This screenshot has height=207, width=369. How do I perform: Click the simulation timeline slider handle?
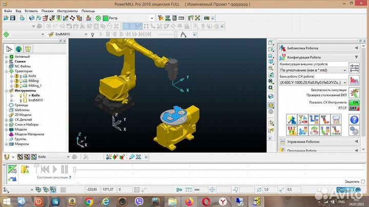point(75,169)
